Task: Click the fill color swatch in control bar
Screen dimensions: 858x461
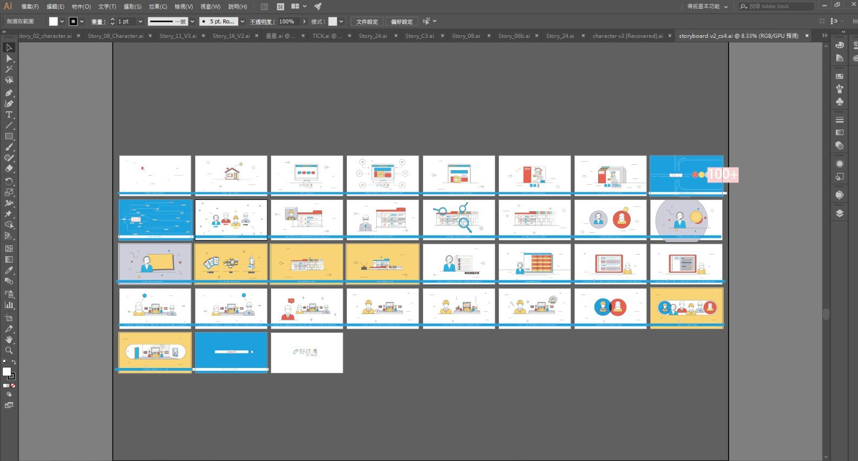Action: (53, 22)
